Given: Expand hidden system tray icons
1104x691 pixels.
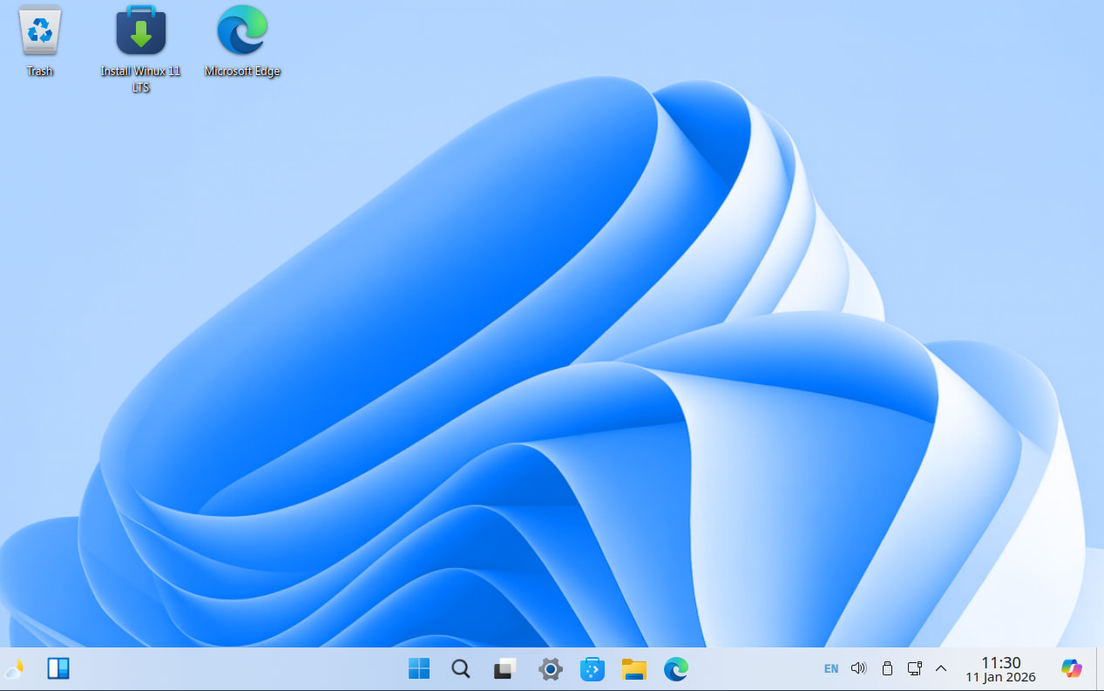Looking at the screenshot, I should [941, 668].
